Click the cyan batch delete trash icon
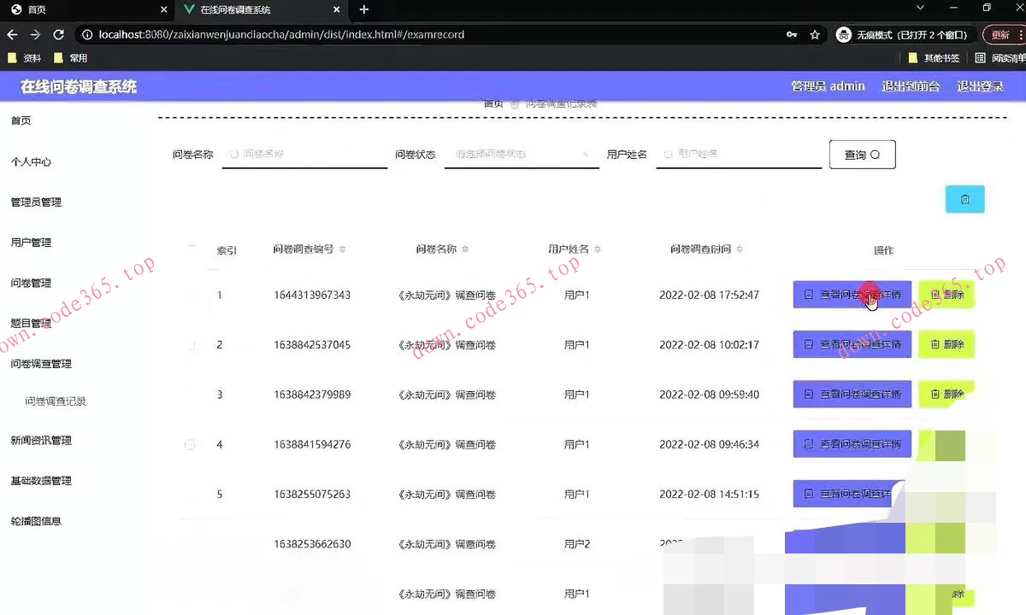Image resolution: width=1026 pixels, height=615 pixels. pyautogui.click(x=964, y=199)
